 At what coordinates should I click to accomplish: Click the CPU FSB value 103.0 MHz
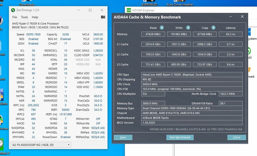(192, 89)
